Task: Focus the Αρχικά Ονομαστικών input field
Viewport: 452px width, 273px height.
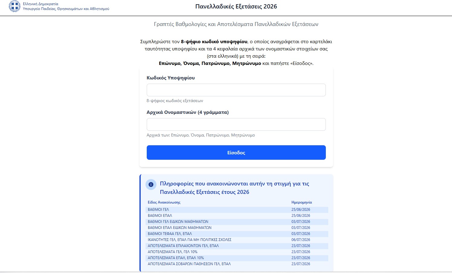Action: coord(236,124)
